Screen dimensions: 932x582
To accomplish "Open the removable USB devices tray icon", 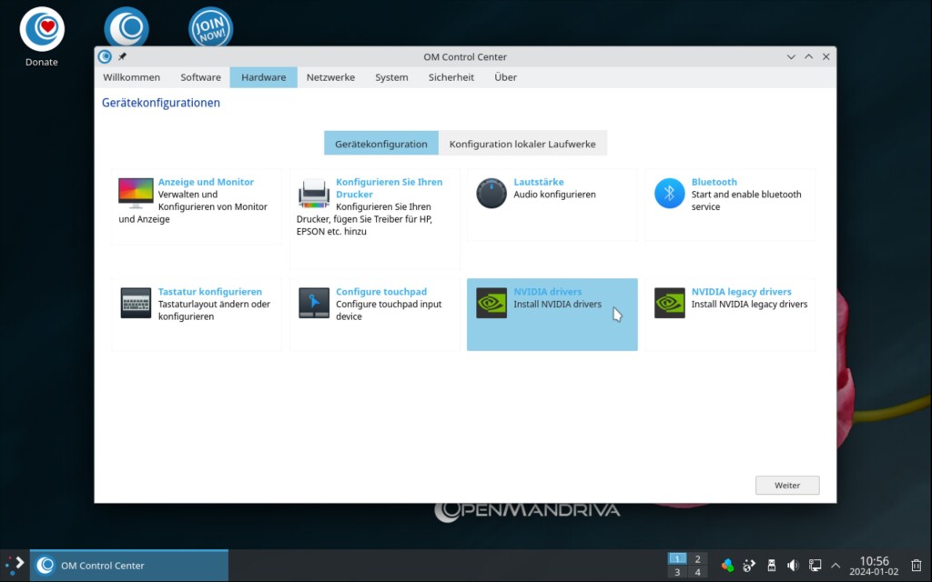I will pos(771,565).
